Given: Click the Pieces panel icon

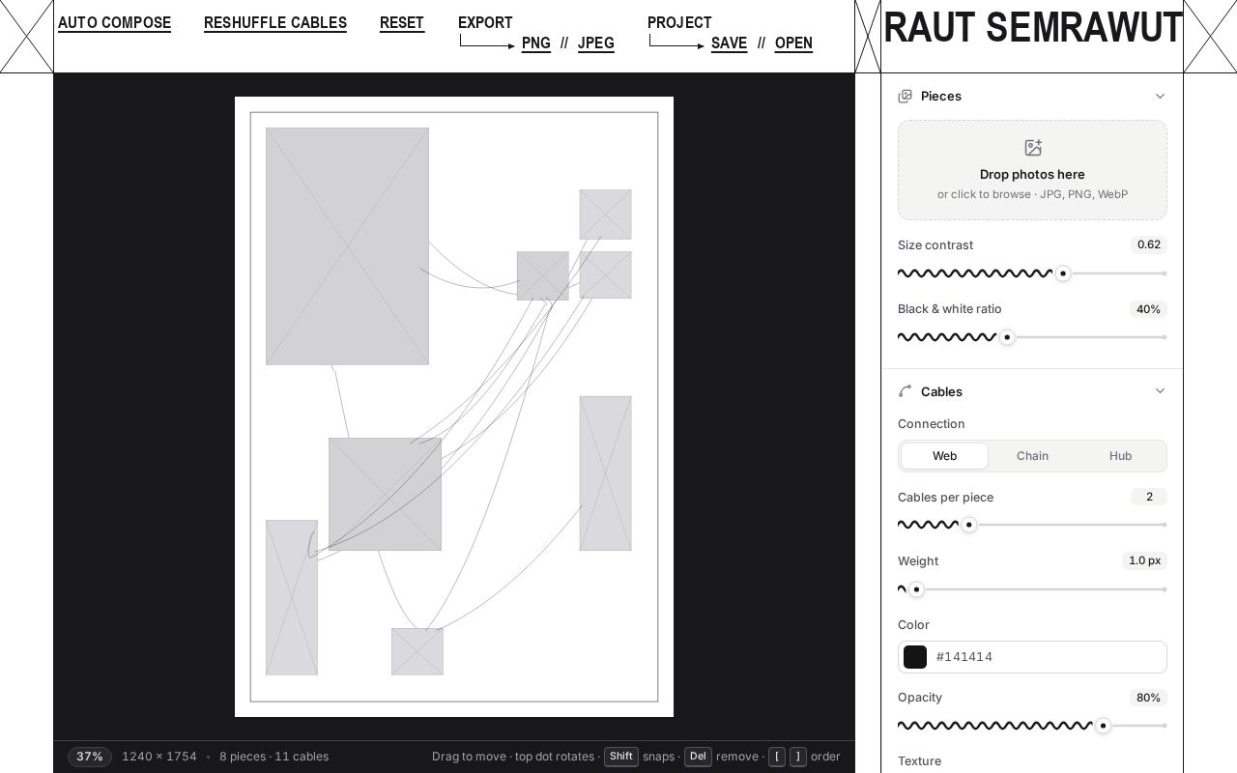Looking at the screenshot, I should coord(906,96).
